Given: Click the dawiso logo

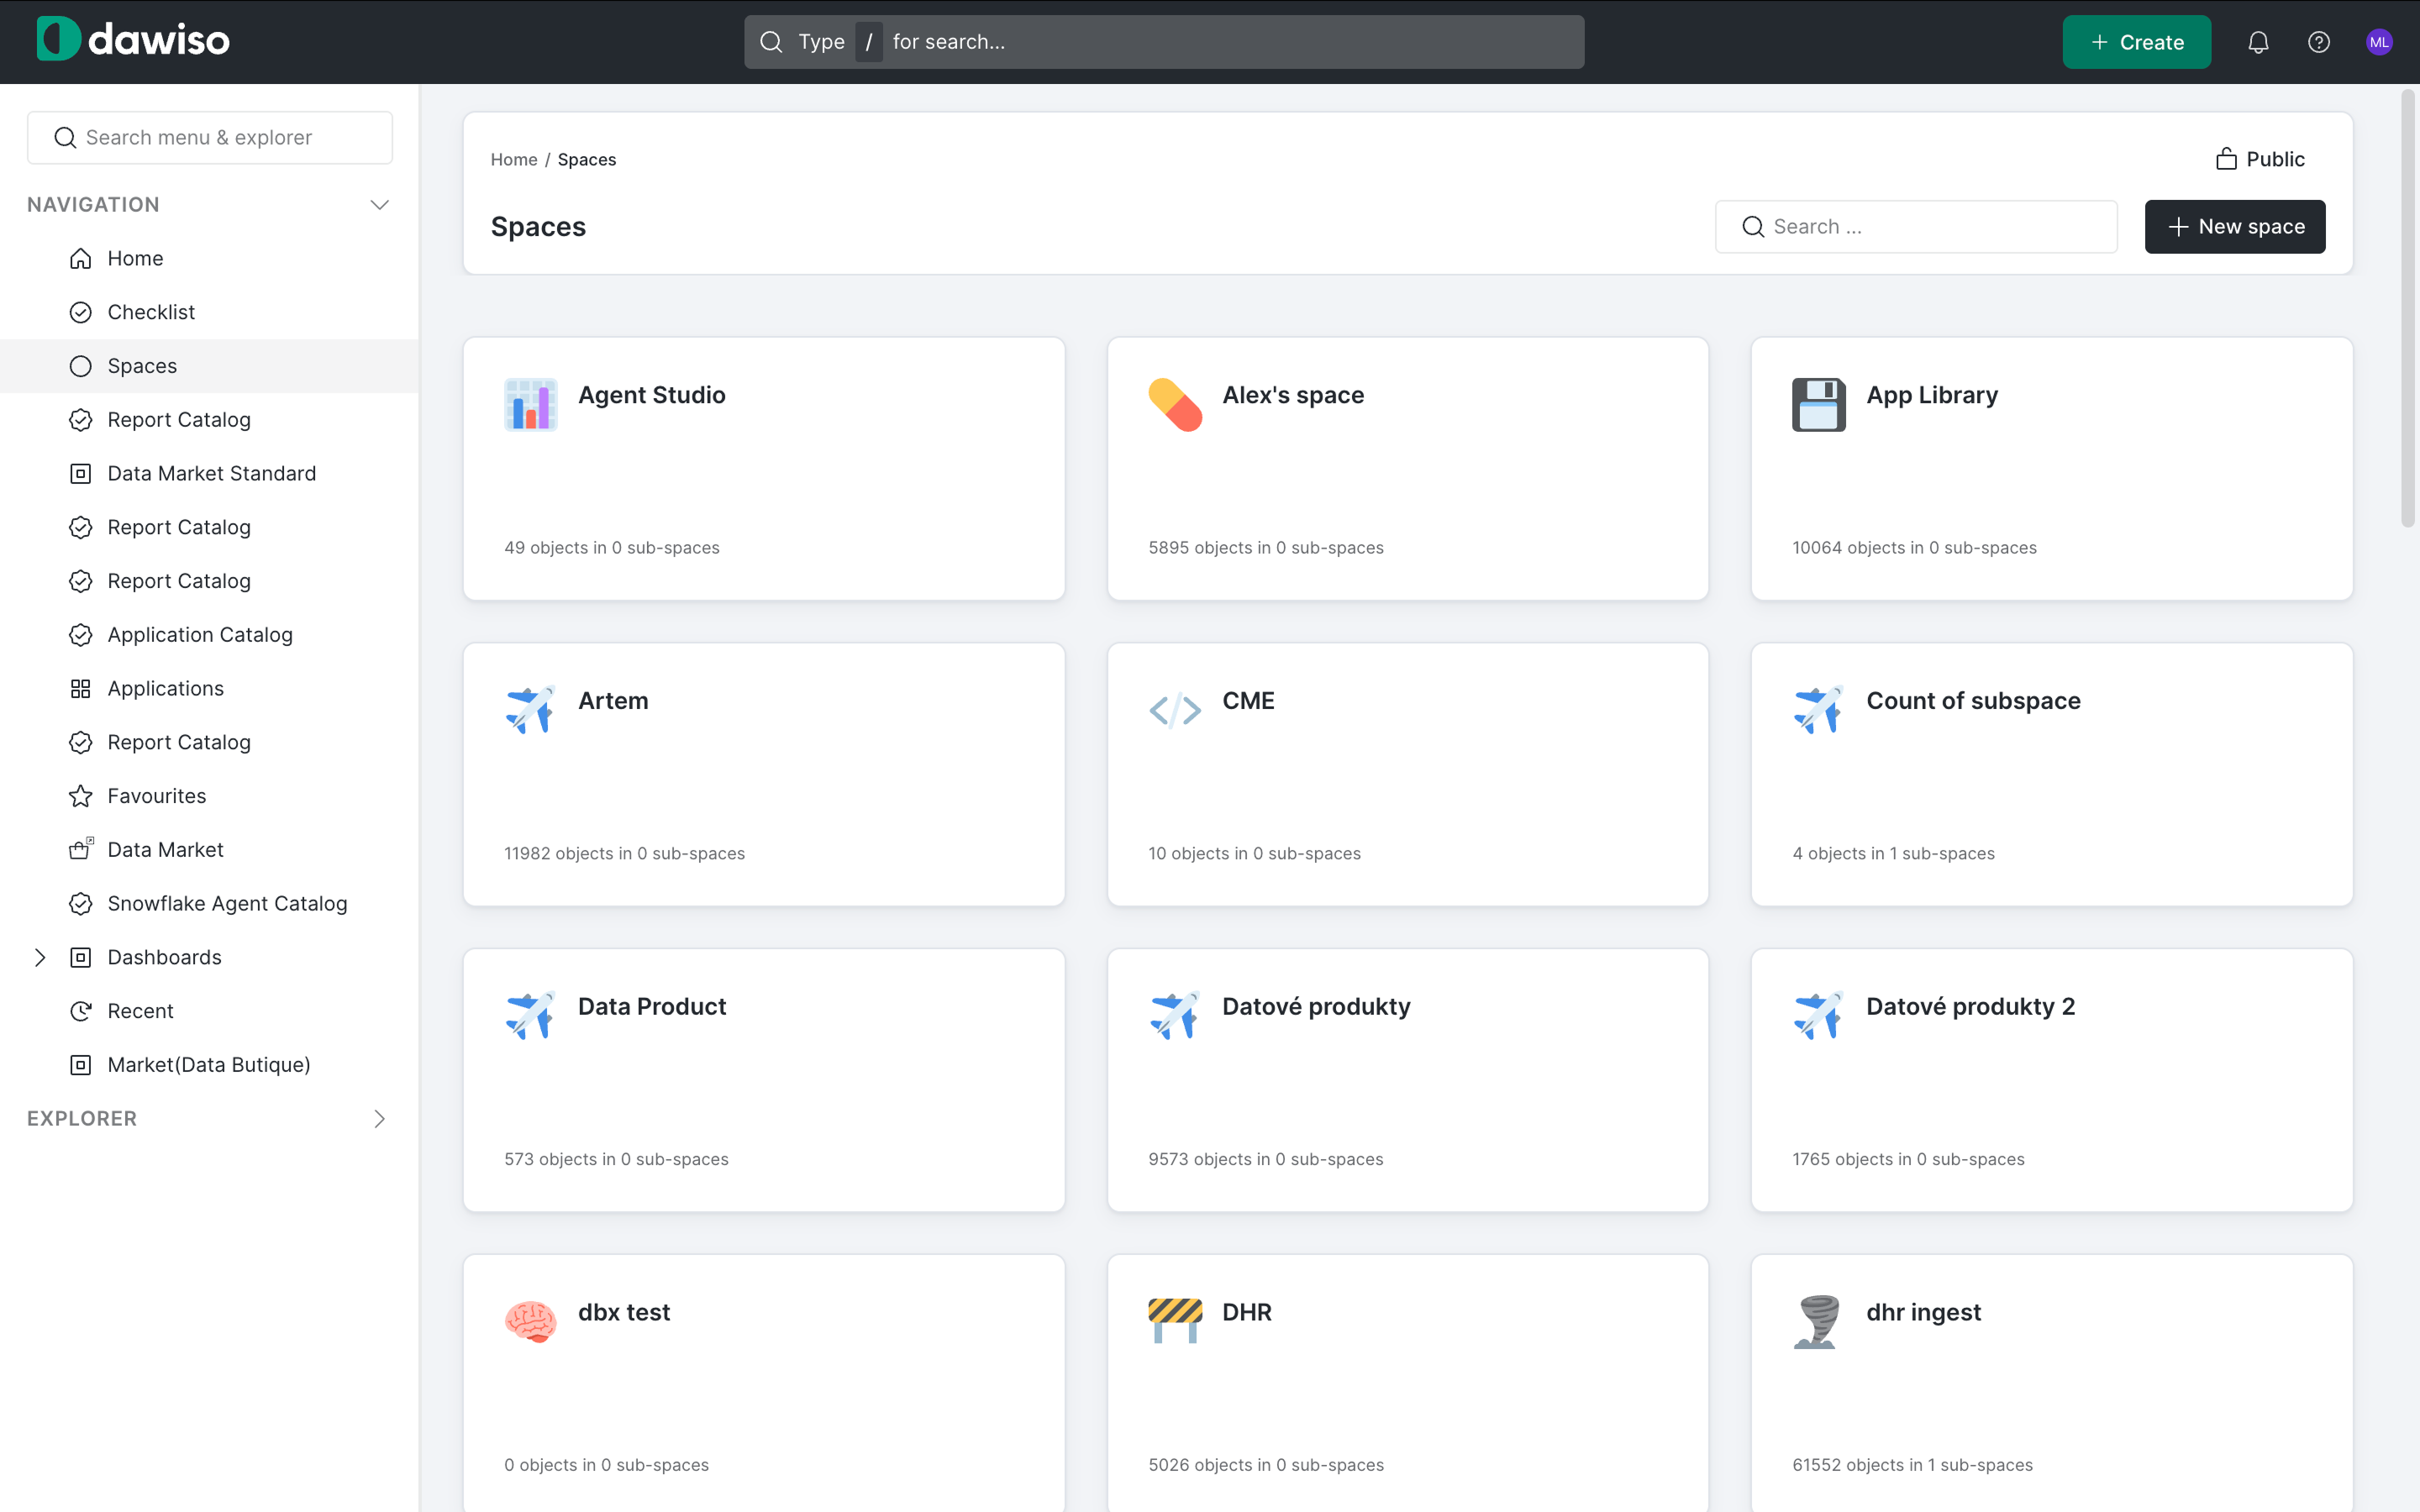Looking at the screenshot, I should [x=133, y=39].
